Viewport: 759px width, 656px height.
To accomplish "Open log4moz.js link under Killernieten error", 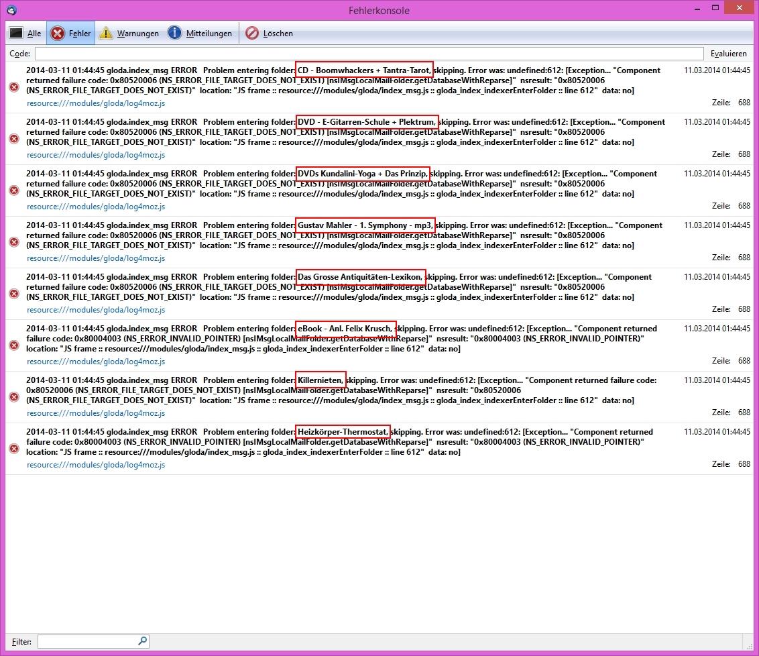I will point(96,413).
